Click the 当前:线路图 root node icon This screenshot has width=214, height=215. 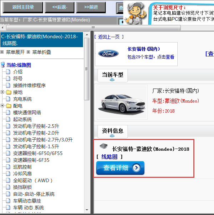pos(3,65)
